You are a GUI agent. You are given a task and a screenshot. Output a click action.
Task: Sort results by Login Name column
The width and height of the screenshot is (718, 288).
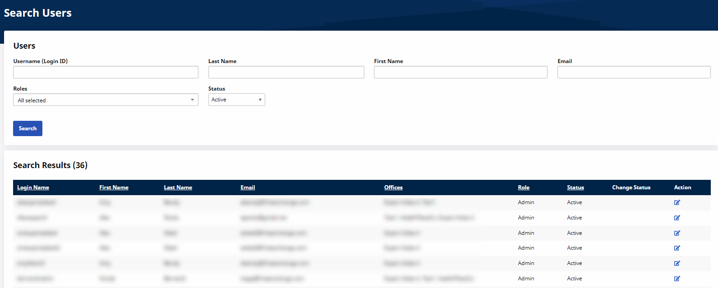[x=33, y=187]
